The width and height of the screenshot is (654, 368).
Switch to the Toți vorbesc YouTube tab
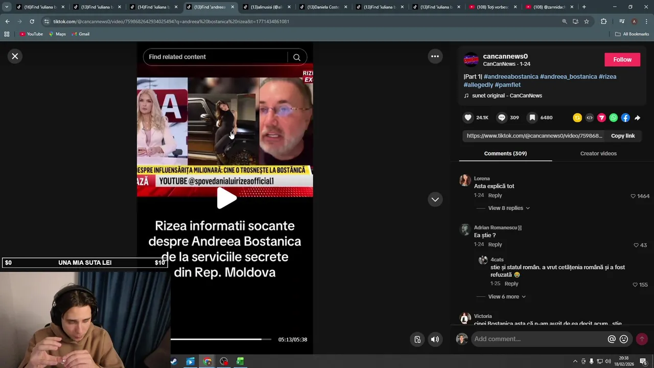point(493,7)
